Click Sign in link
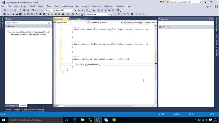Screen dimensions: 219x123 [208, 6]
